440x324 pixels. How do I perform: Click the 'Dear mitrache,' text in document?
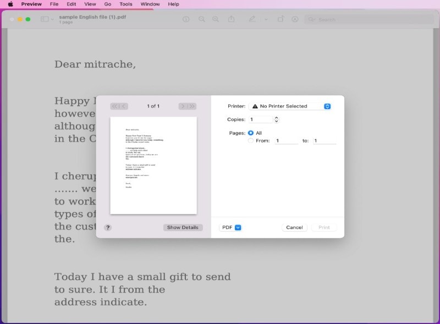[x=95, y=64]
